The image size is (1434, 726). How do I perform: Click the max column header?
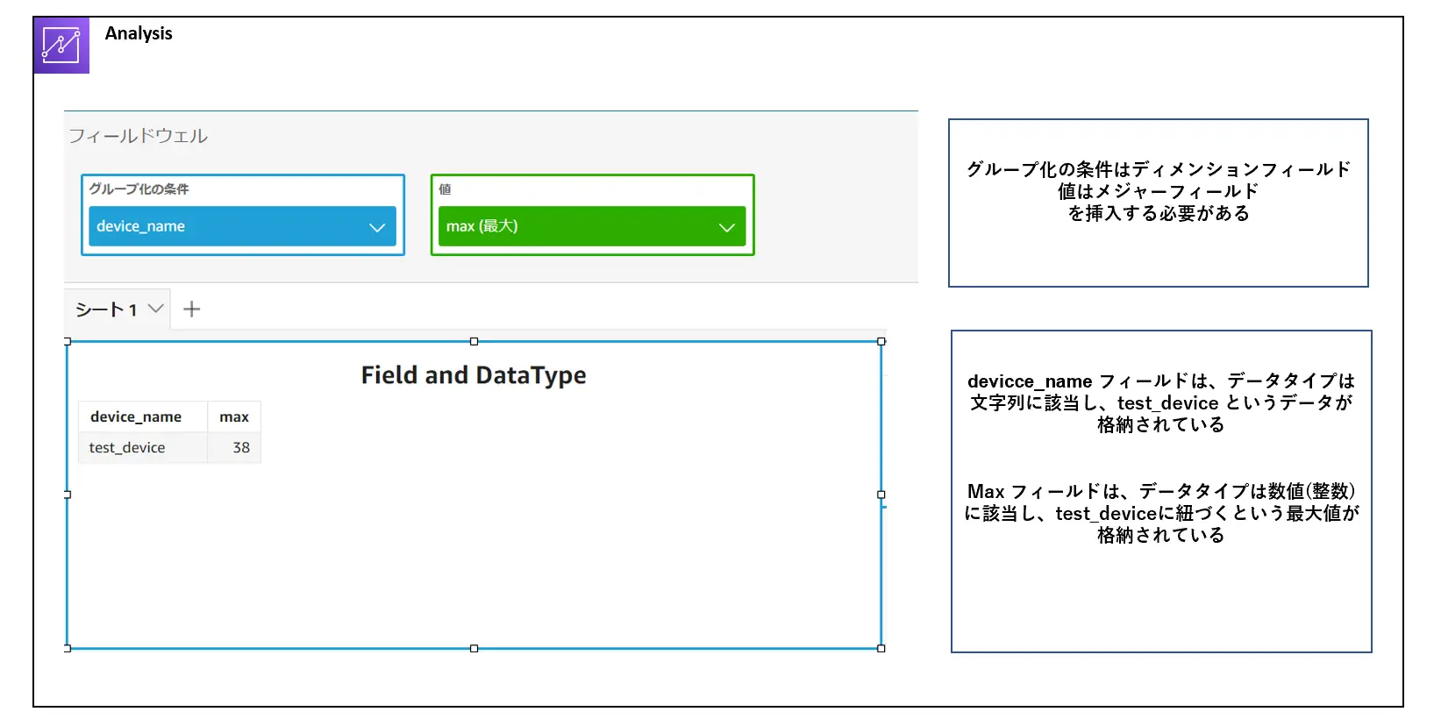click(x=234, y=416)
